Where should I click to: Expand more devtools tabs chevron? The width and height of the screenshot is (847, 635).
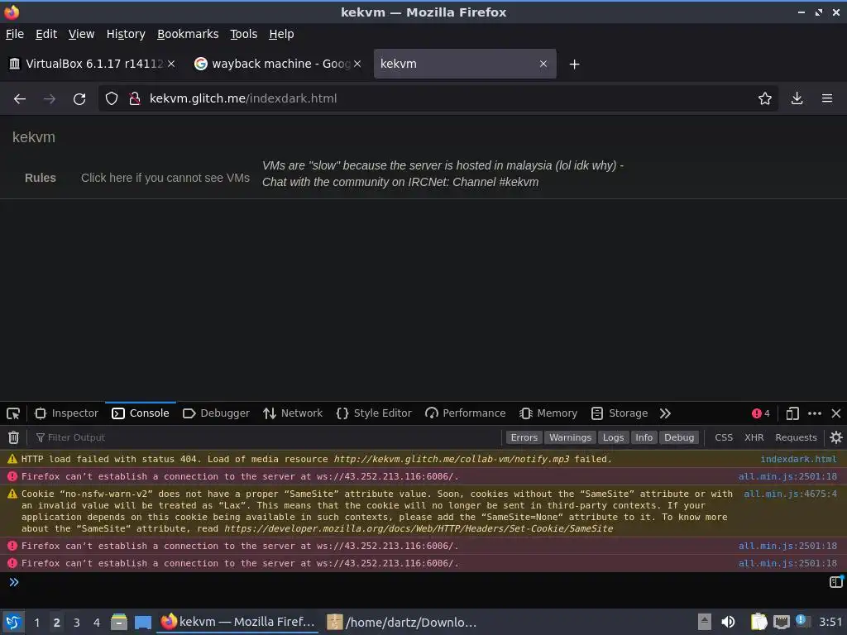coord(665,413)
